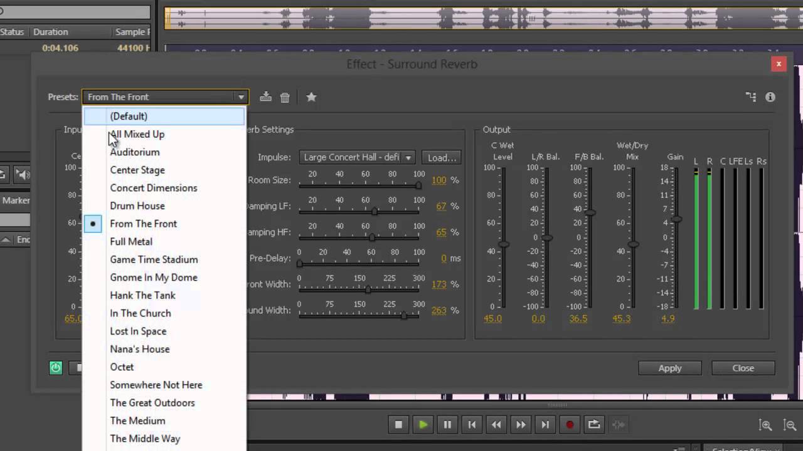Move playhead to next marker
This screenshot has height=451, width=803.
point(545,425)
